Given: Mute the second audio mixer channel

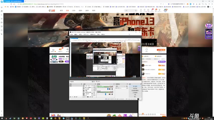Looking at the screenshot, I should pyautogui.click(x=110, y=94).
